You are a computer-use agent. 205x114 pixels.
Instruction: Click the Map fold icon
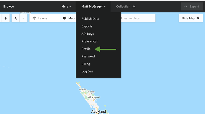point(65,18)
